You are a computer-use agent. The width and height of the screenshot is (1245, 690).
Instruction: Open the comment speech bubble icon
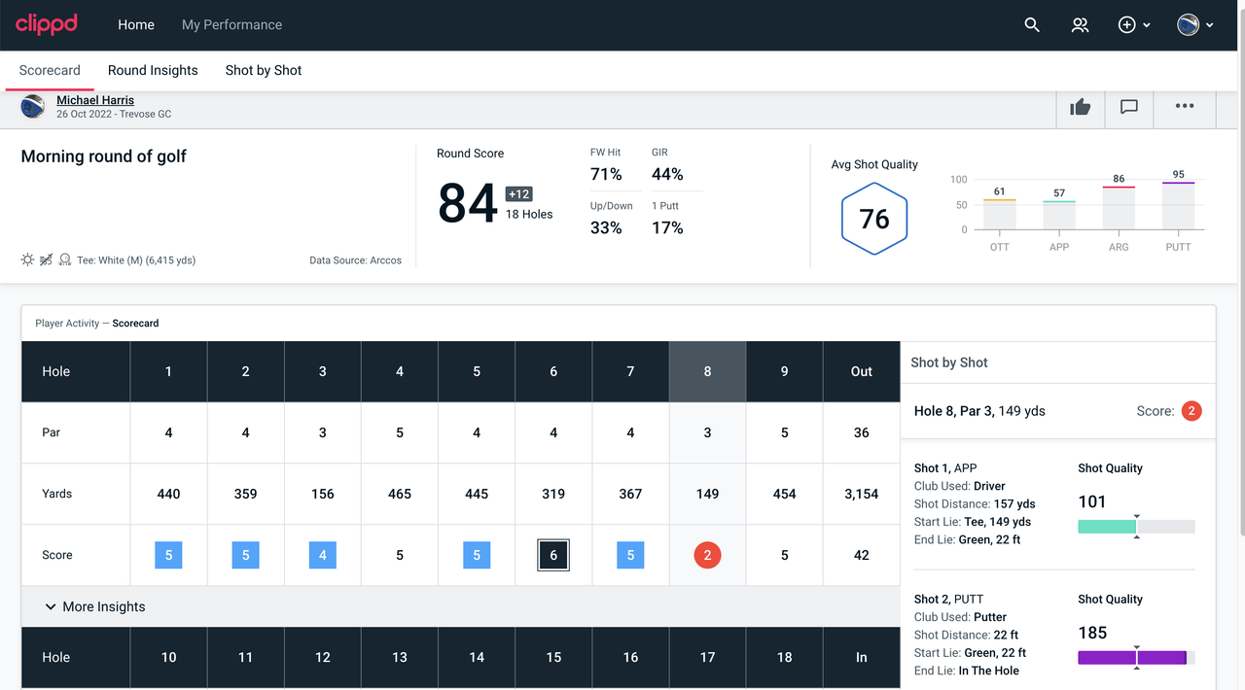[x=1129, y=107]
